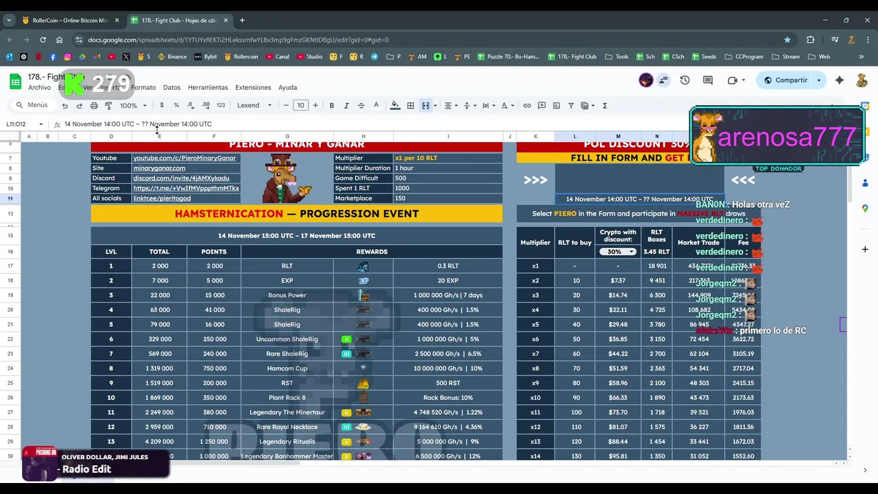Viewport: 878px width, 494px height.
Task: Insert a comment via toolbar icon
Action: 542,106
